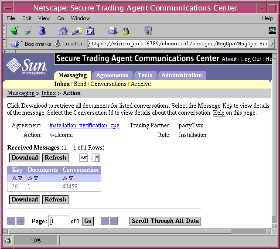280x249 pixels.
Task: Open conversation 43459
Action: (x=70, y=187)
